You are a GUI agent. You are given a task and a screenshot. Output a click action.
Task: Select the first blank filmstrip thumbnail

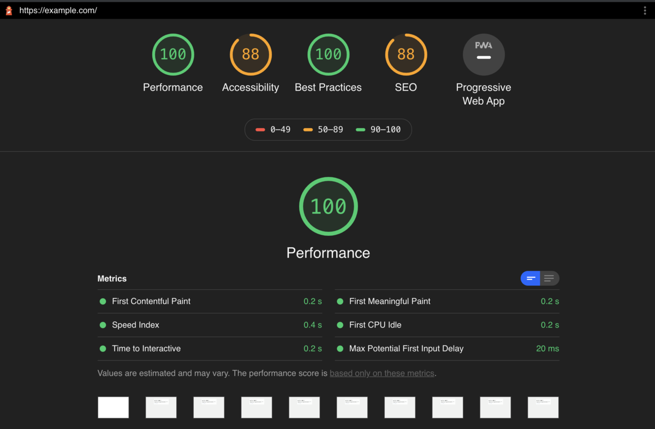tap(114, 407)
